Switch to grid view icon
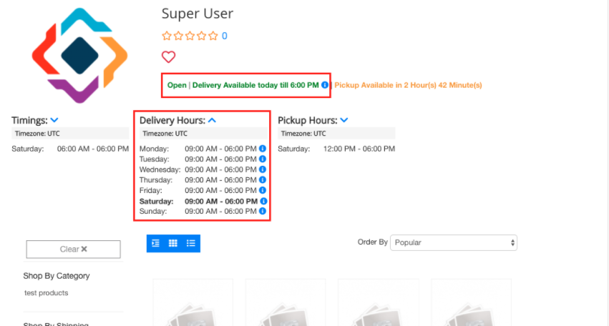Viewport: 609px width, 326px height. click(x=173, y=243)
